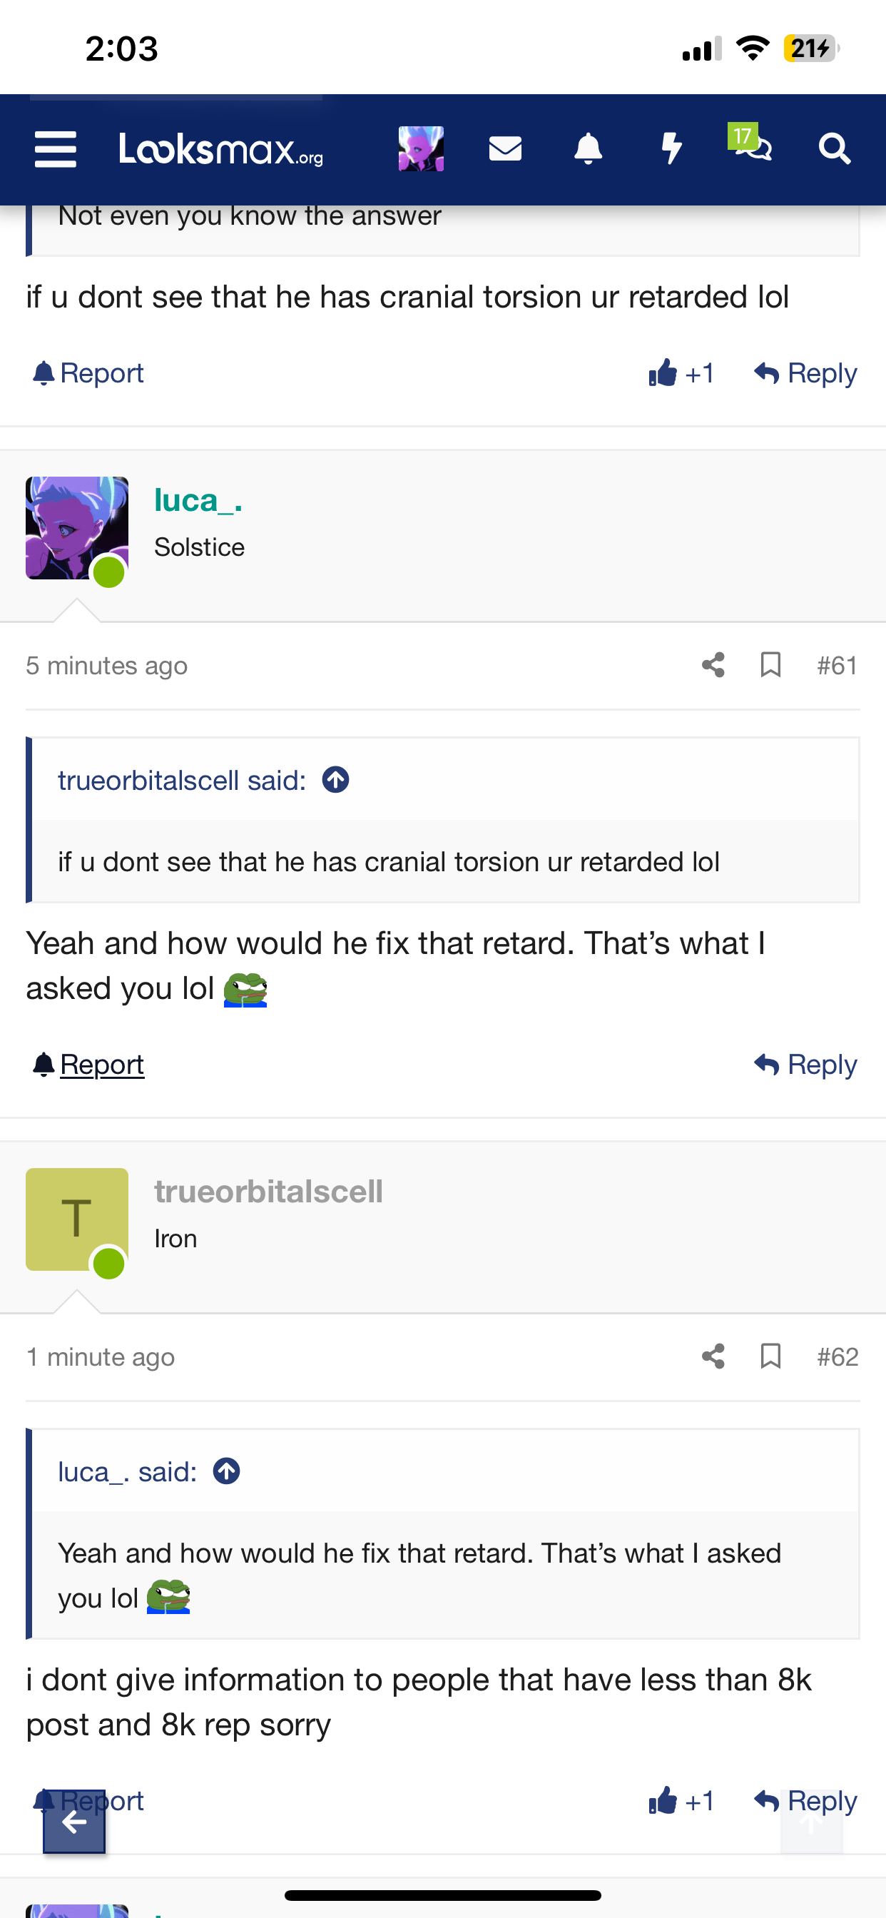Reply to luca_.'s post #61
The width and height of the screenshot is (886, 1918).
tap(805, 1065)
